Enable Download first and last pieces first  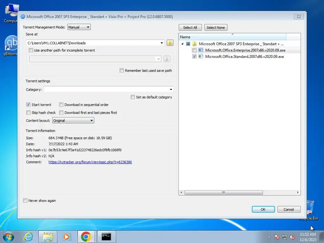[x=61, y=113]
